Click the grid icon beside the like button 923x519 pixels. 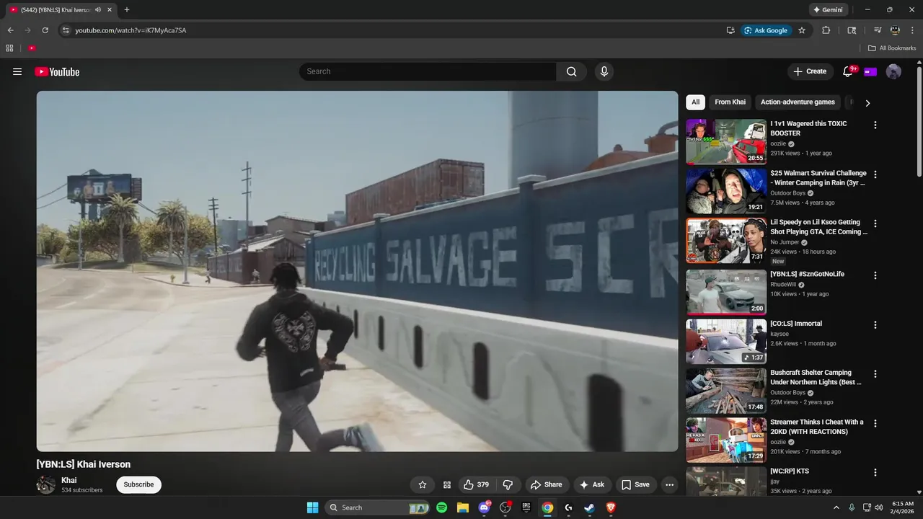446,484
